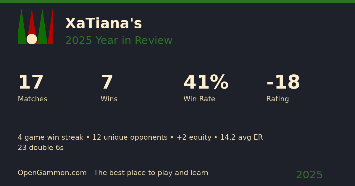Select the Win Rate label
Viewport: 355px width, 186px height.
tap(199, 99)
